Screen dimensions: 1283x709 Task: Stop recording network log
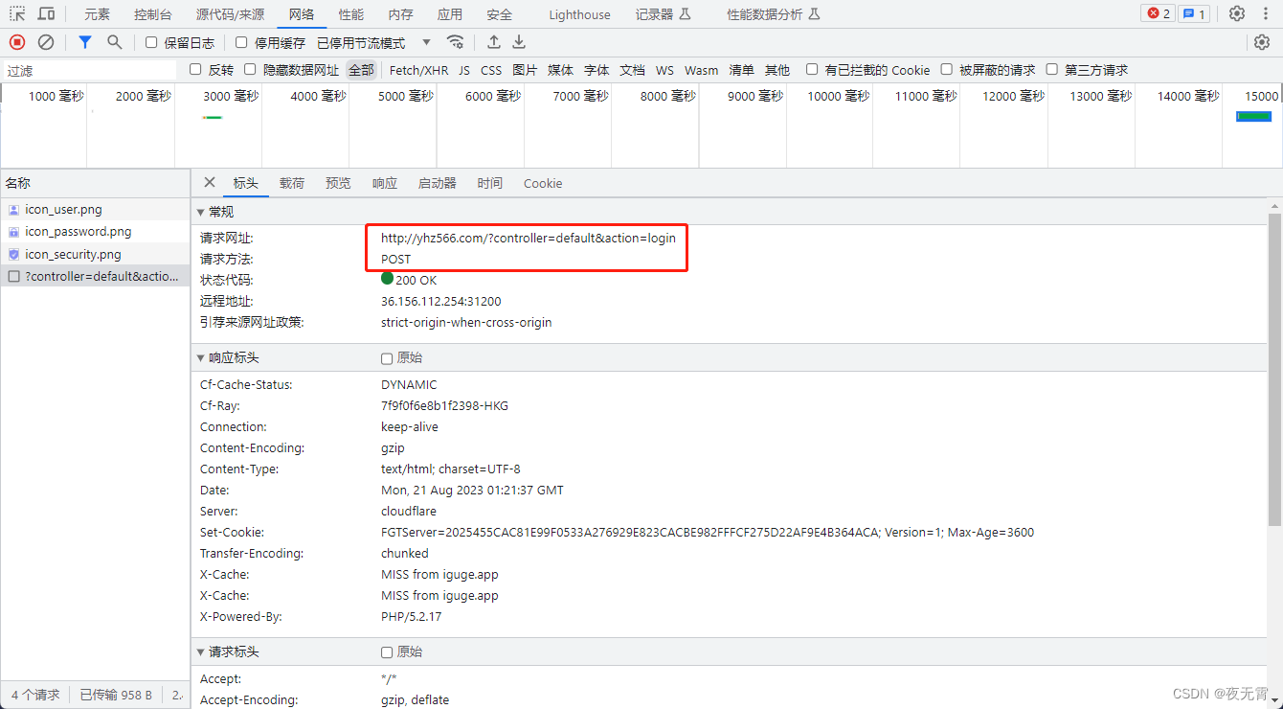[x=17, y=42]
